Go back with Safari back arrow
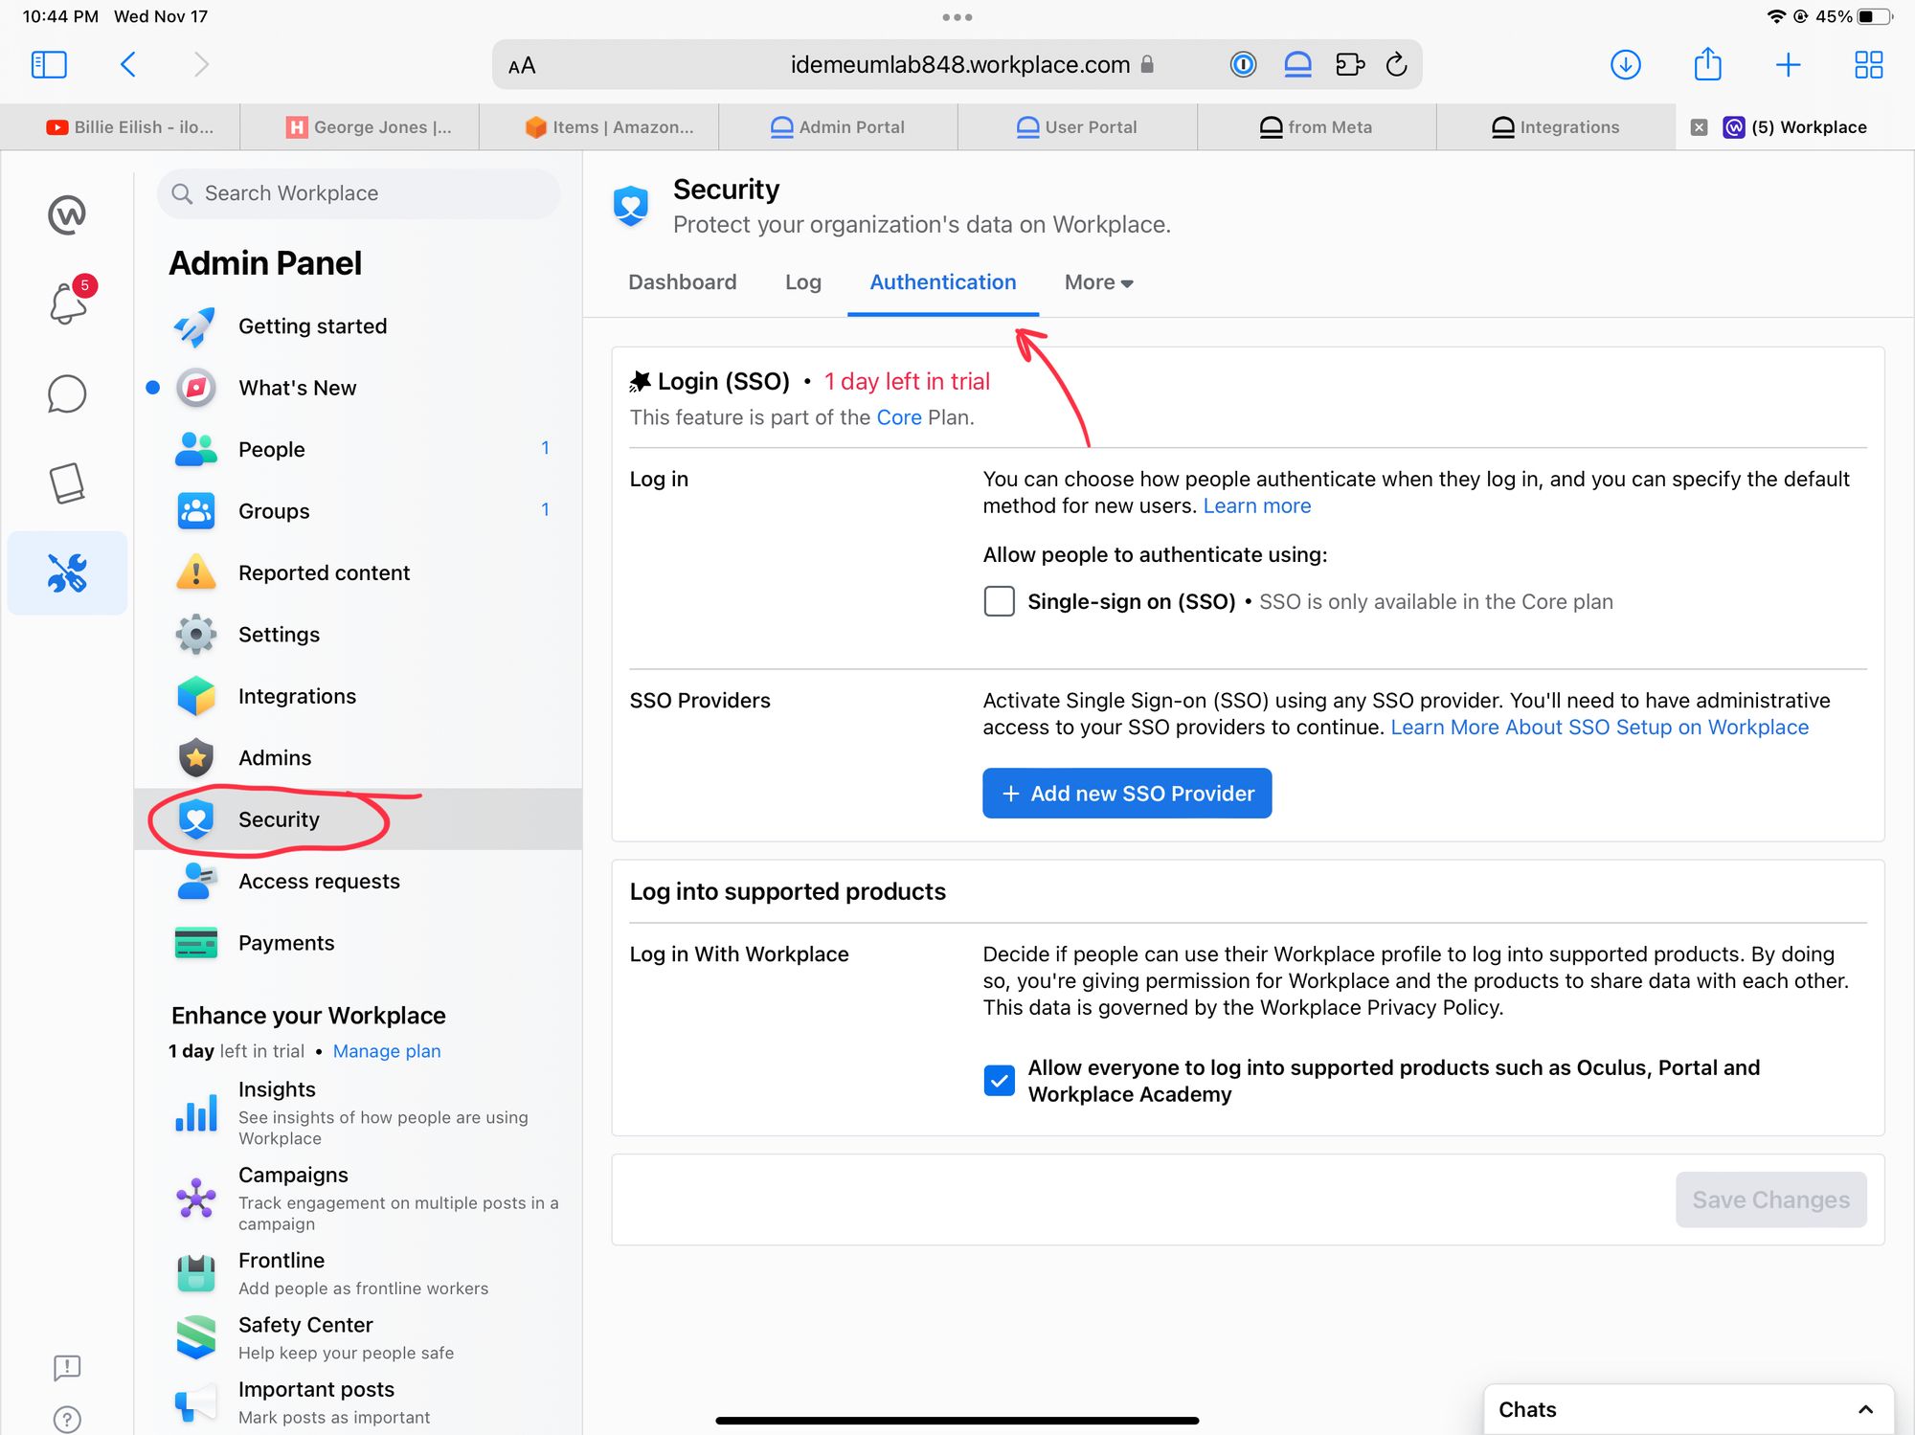 pyautogui.click(x=128, y=64)
